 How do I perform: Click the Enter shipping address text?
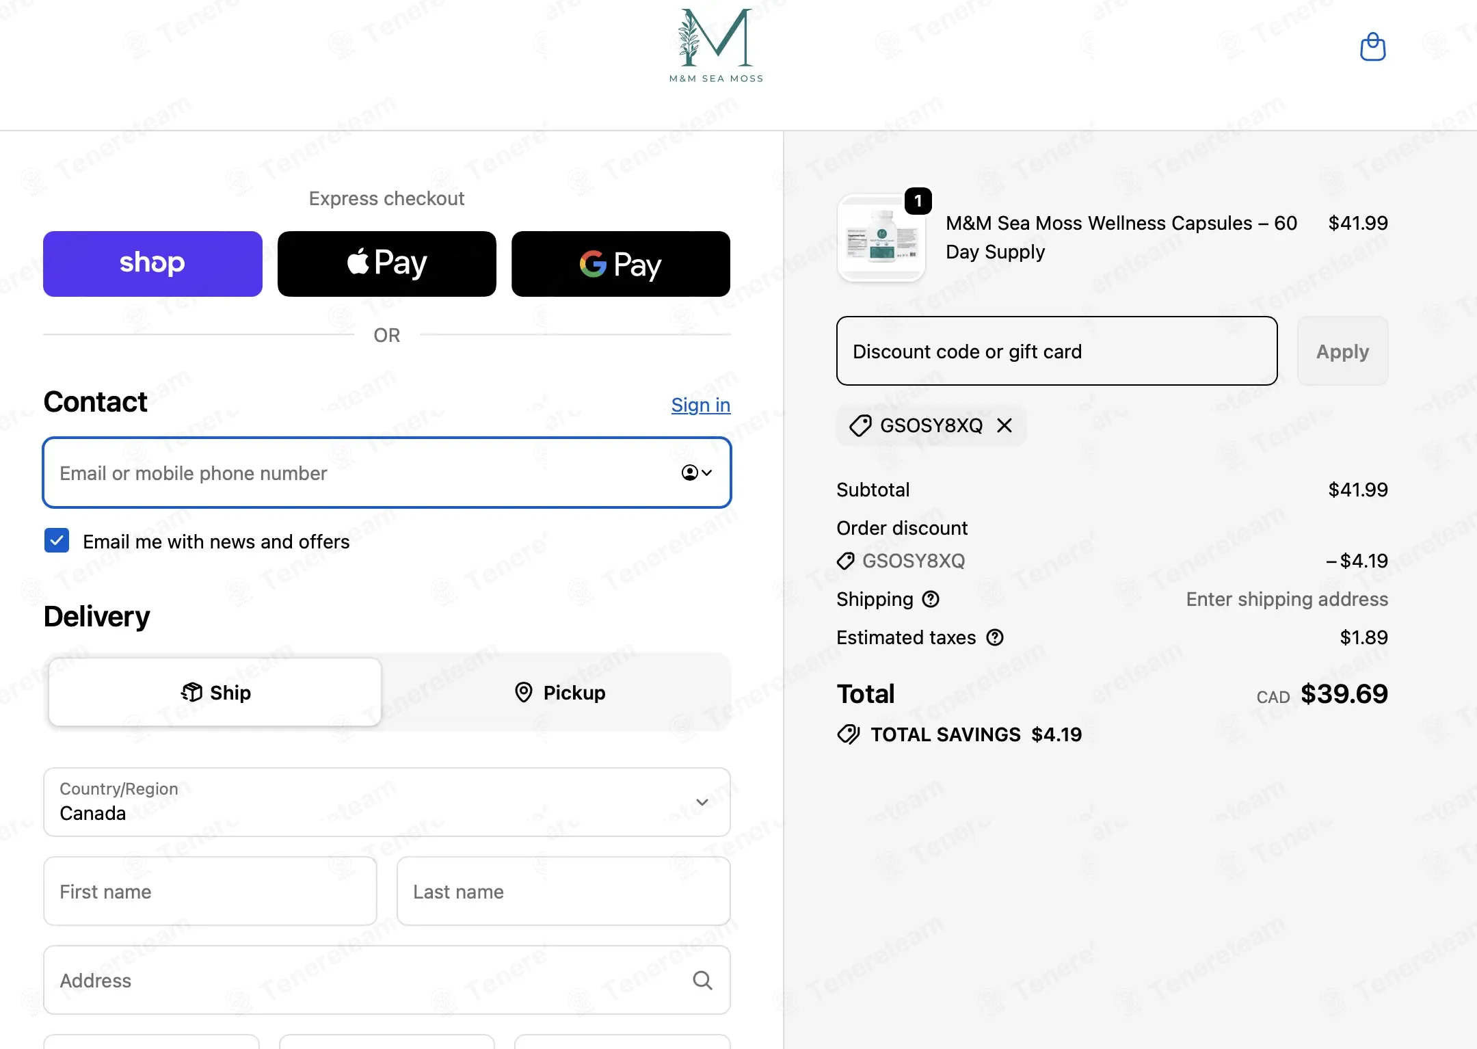(1287, 599)
